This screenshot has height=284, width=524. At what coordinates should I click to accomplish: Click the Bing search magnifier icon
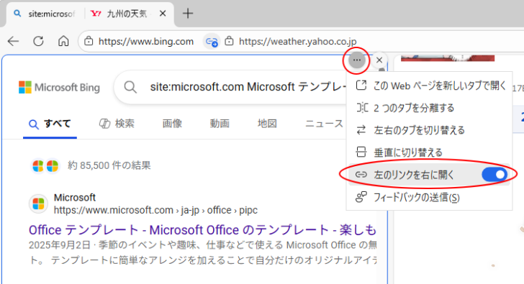(130, 87)
